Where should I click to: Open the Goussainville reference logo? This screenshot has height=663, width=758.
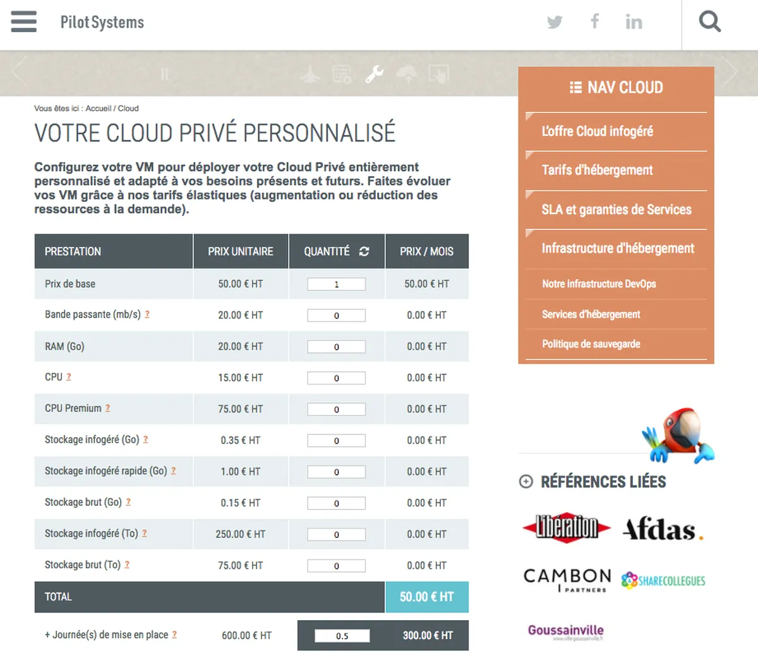(x=565, y=632)
